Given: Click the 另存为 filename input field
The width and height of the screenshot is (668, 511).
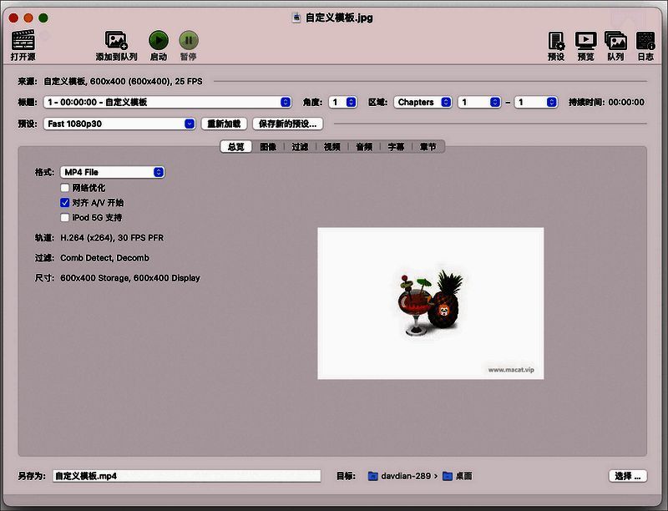Looking at the screenshot, I should tap(184, 475).
